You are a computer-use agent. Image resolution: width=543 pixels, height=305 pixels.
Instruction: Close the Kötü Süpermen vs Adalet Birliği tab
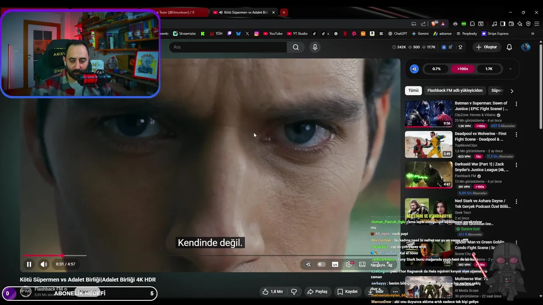click(273, 12)
